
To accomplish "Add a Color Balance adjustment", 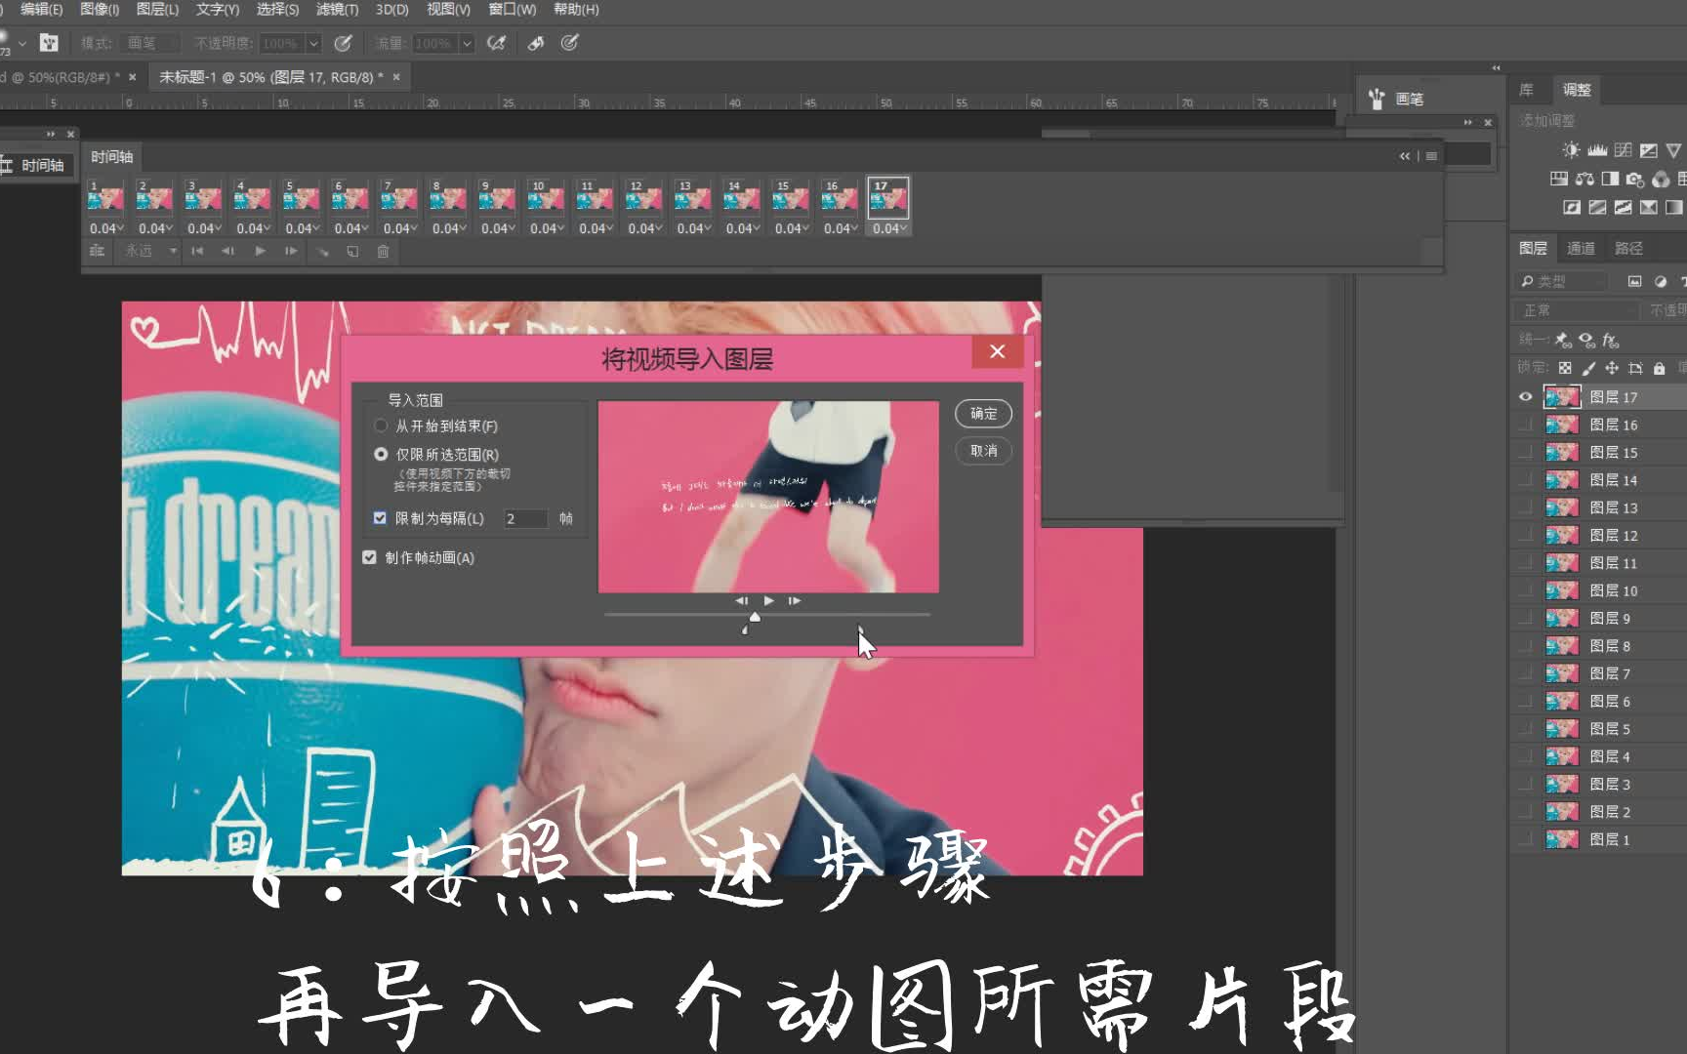I will pos(1584,179).
